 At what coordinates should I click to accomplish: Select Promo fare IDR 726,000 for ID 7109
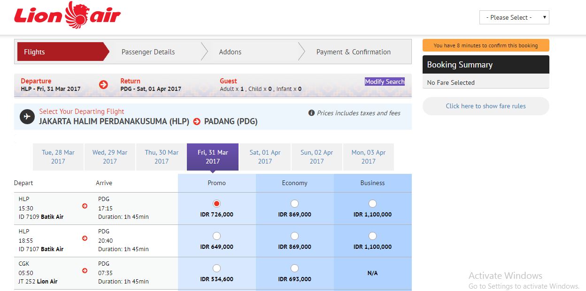[216, 204]
